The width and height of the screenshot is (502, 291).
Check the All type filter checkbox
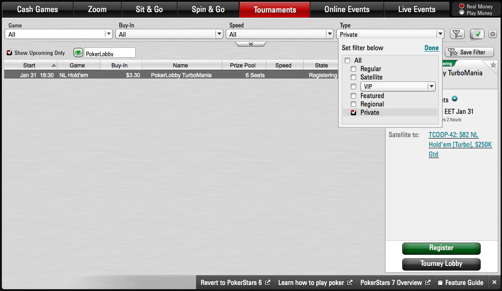347,60
